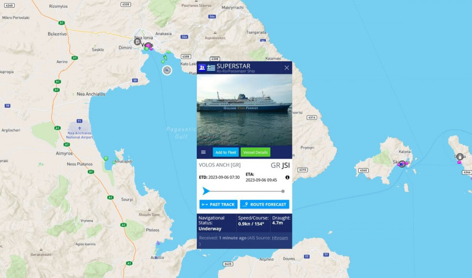
Task: Click the passenger ship type icon
Action: (202, 68)
